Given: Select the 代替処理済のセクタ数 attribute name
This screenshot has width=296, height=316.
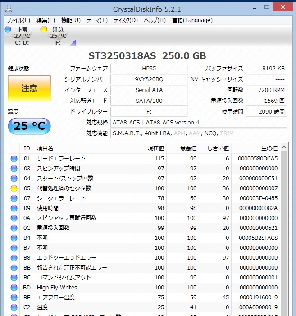Looking at the screenshot, I should click(x=64, y=188).
